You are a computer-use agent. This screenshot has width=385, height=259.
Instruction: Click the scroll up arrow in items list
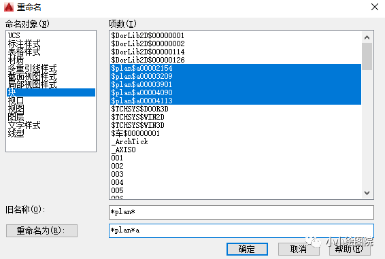(367, 37)
